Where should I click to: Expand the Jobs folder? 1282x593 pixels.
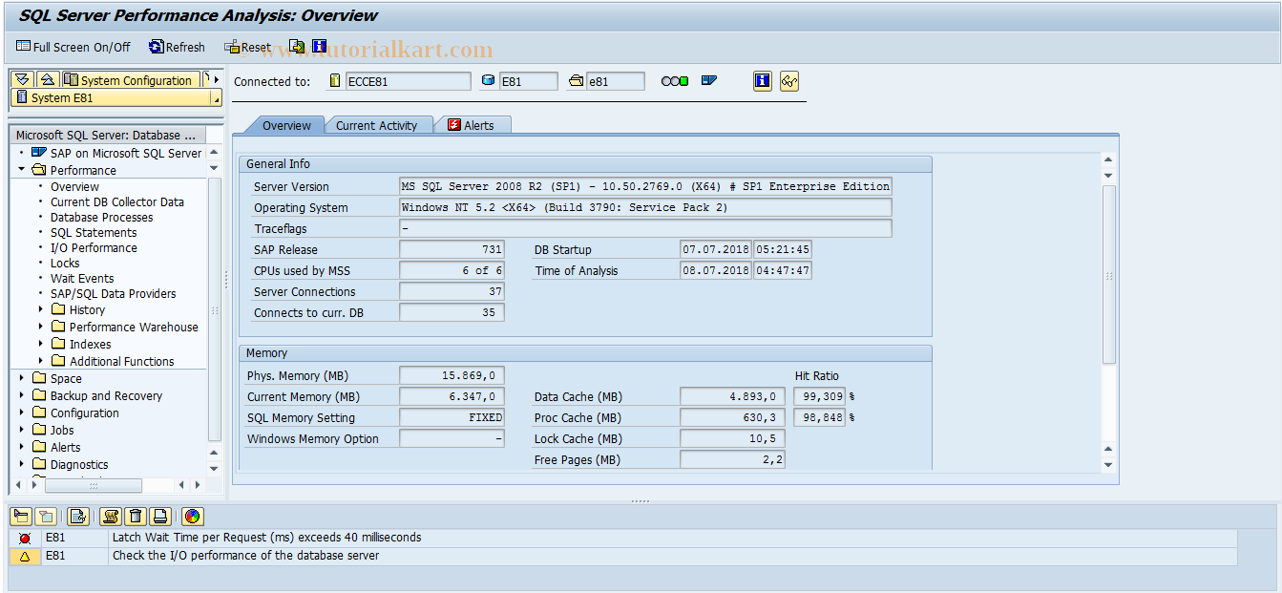tap(21, 430)
